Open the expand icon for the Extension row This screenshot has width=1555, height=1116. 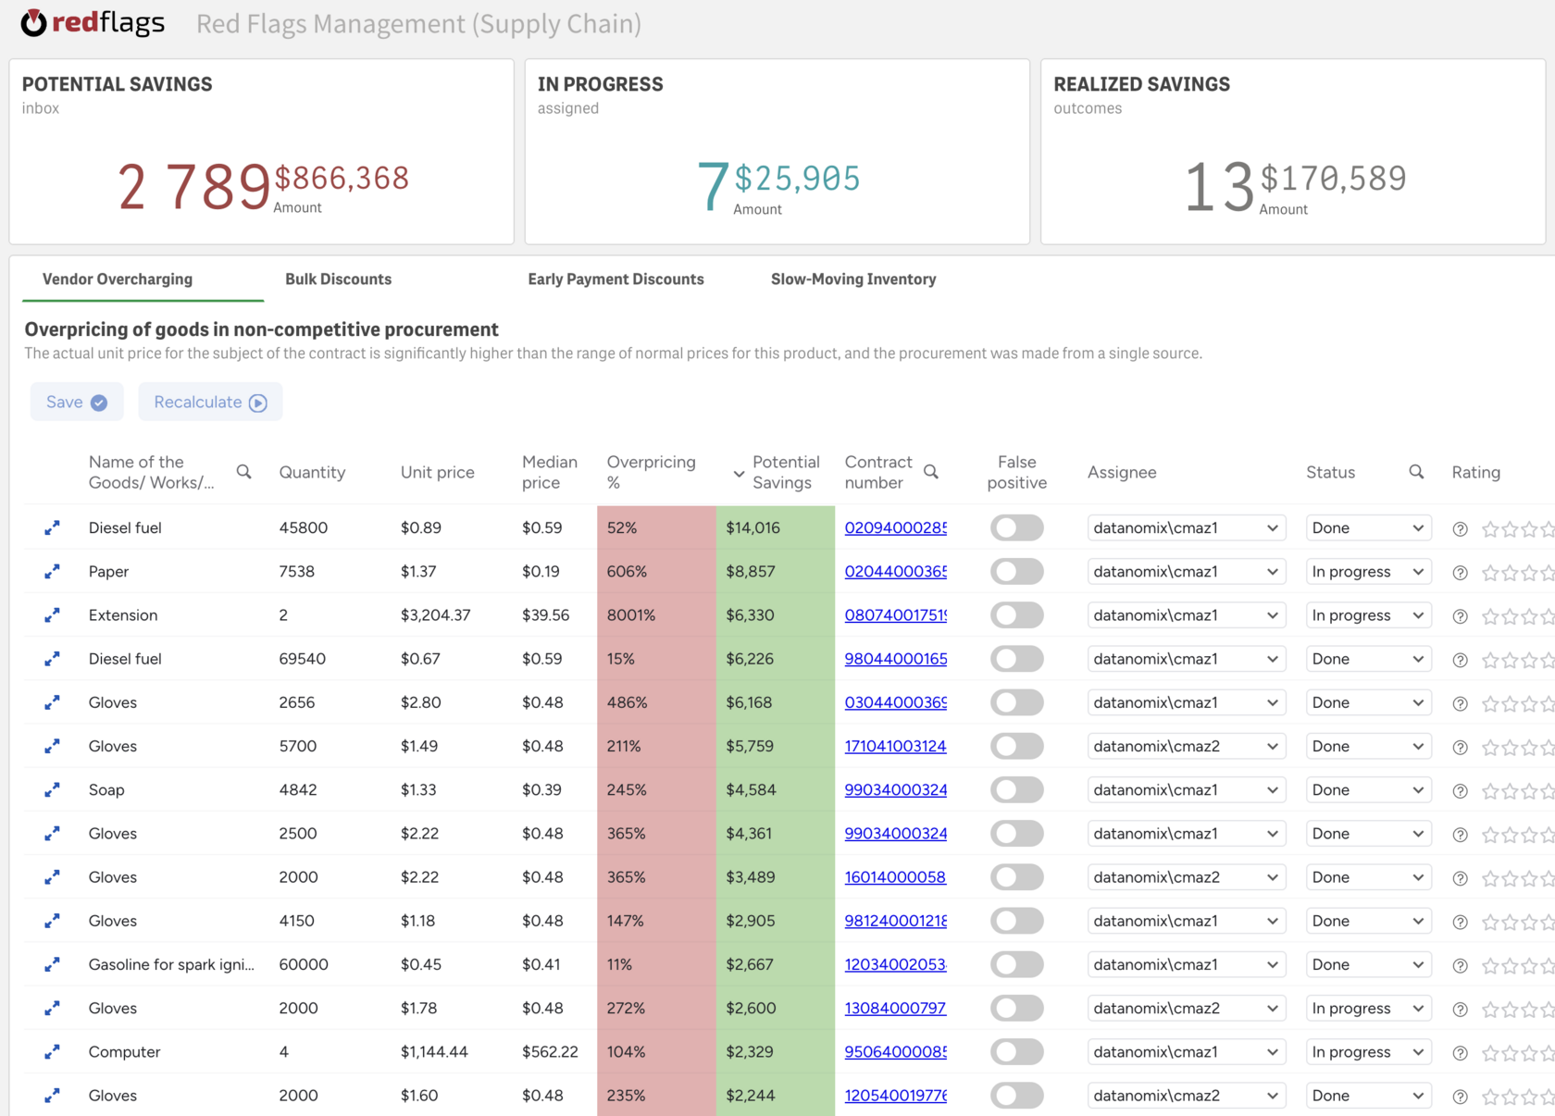tap(52, 615)
